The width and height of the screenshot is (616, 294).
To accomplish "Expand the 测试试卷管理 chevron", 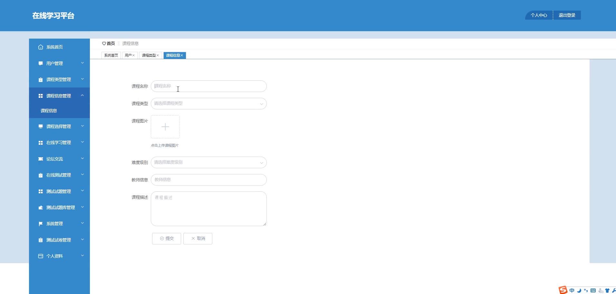I will tap(82, 239).
